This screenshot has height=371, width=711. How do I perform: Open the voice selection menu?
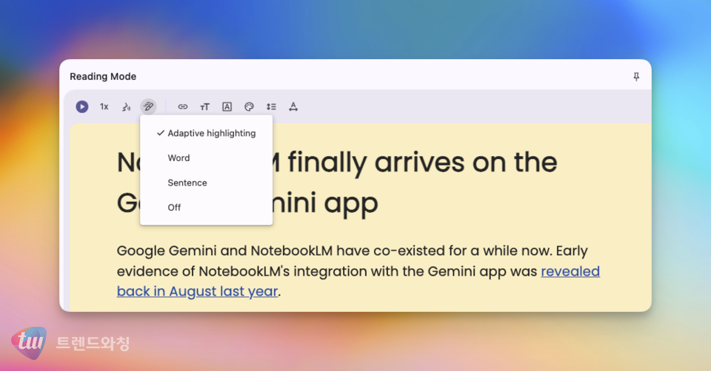point(126,106)
